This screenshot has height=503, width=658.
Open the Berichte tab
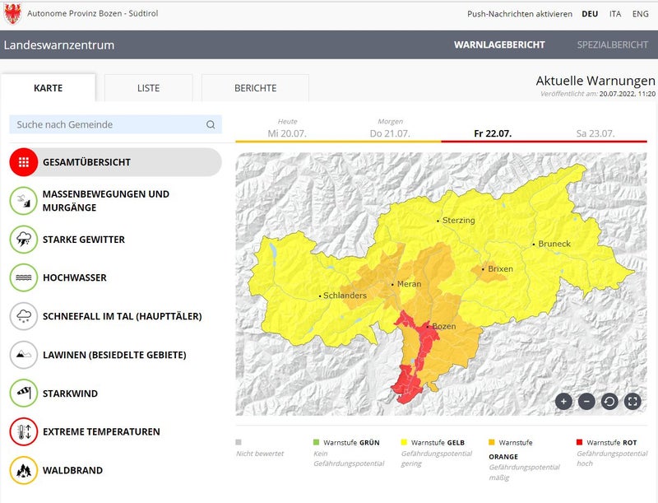(255, 88)
